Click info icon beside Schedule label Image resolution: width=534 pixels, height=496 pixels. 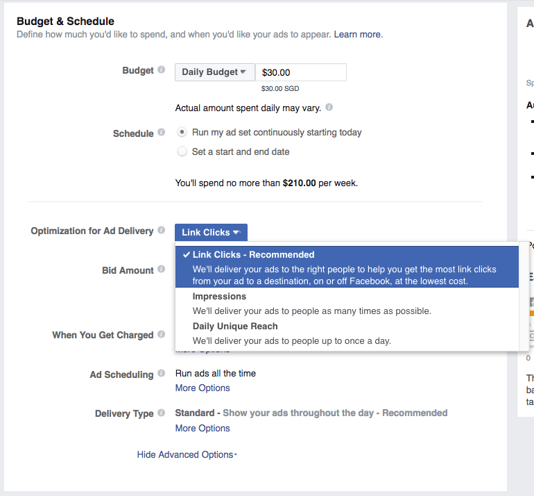(162, 133)
